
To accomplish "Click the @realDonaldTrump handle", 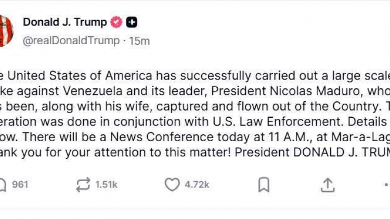I will 71,40.
